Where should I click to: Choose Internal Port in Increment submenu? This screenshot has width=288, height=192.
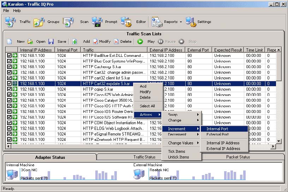tap(224, 129)
